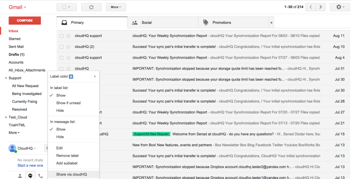
Task: Tick checkbox for Aug 11 cloudHQ support email
Action: [x=62, y=36]
